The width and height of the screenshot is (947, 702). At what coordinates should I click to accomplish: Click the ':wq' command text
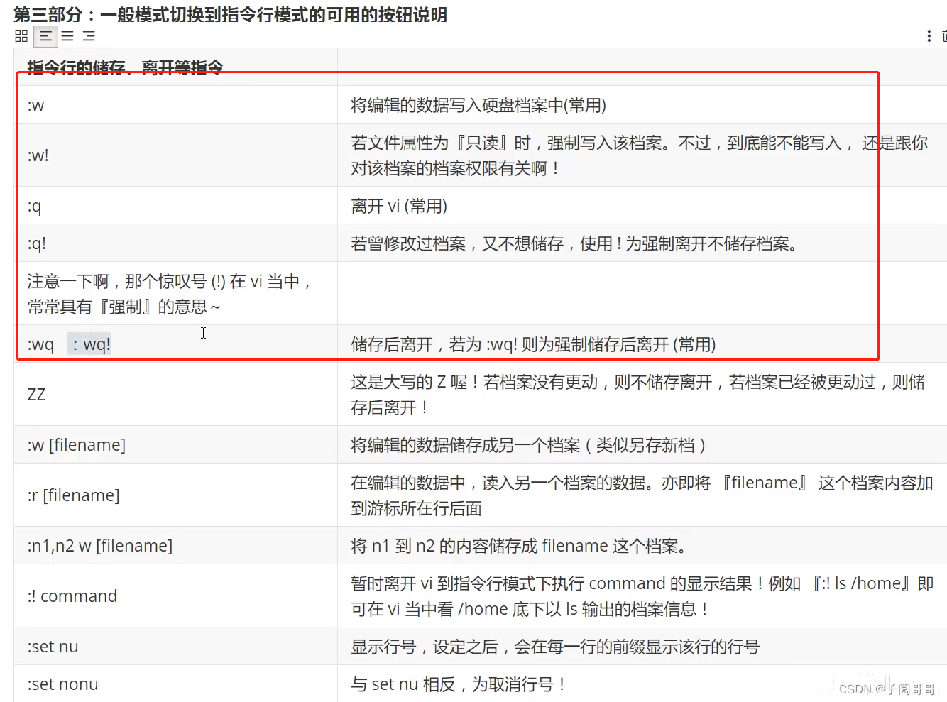(40, 344)
